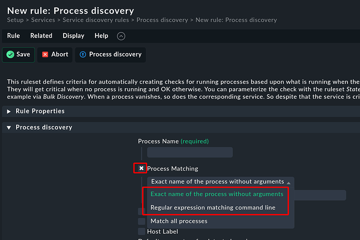Enable the Host Label checkbox
The height and width of the screenshot is (240, 360).
pyautogui.click(x=141, y=232)
